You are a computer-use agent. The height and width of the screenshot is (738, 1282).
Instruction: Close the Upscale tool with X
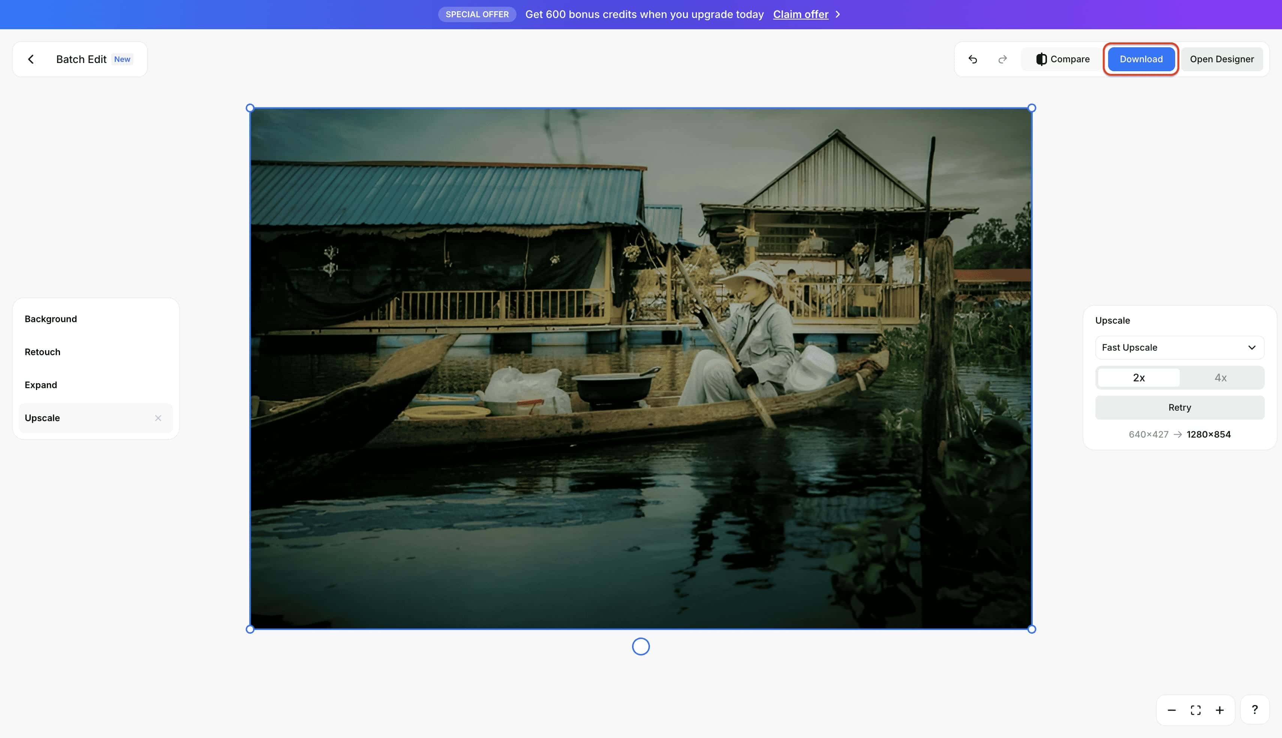[x=158, y=418]
